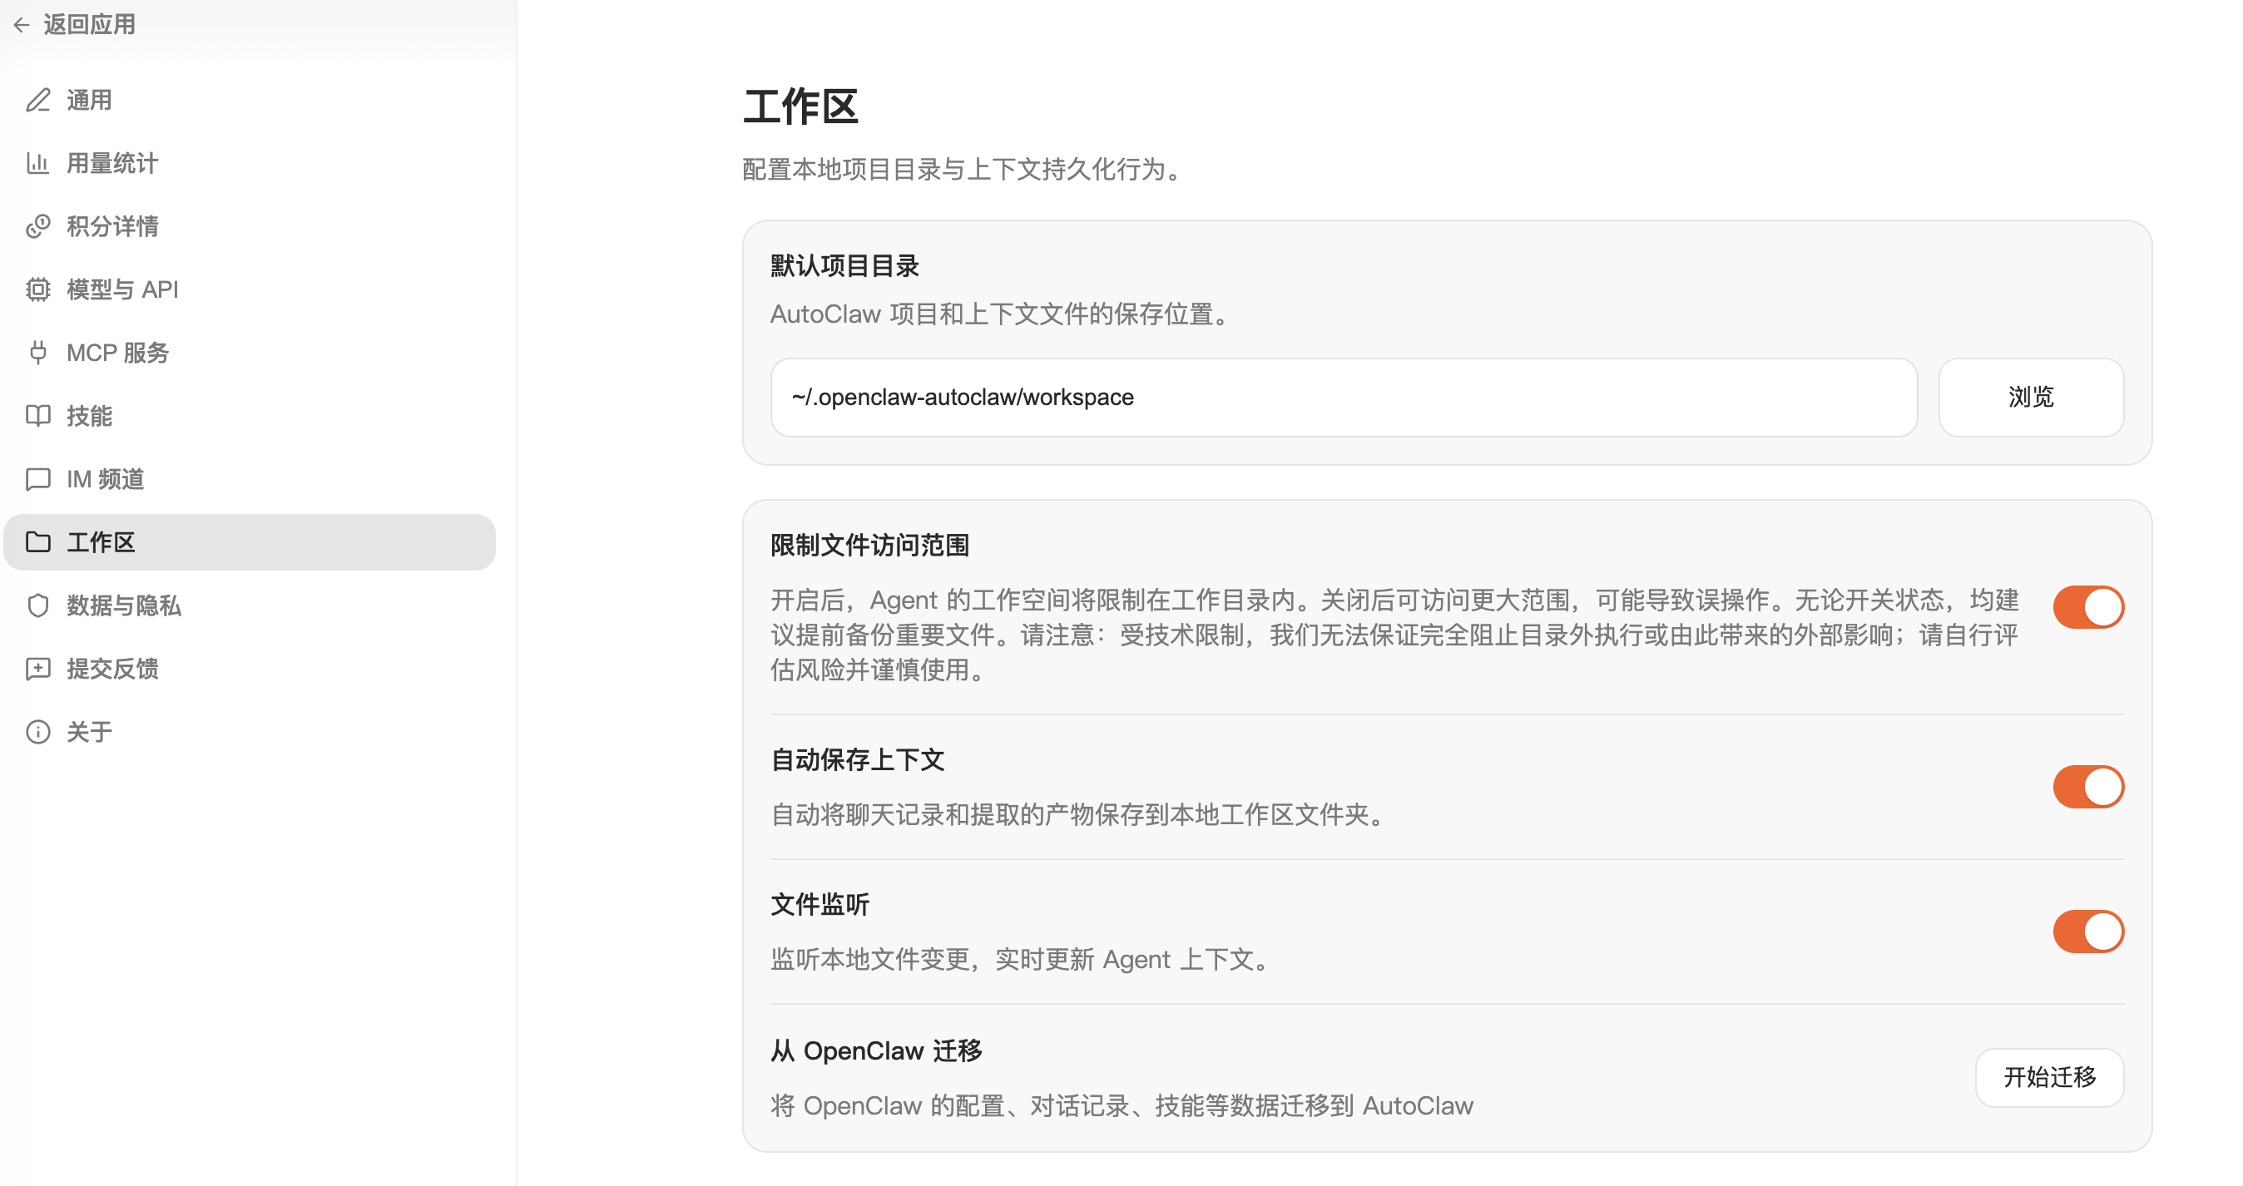Click the 返回应用 link
The width and height of the screenshot is (2243, 1186).
[x=89, y=24]
